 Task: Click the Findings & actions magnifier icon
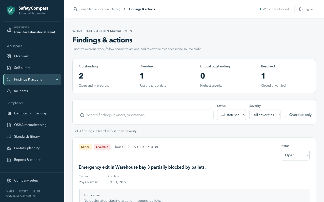(x=9, y=80)
